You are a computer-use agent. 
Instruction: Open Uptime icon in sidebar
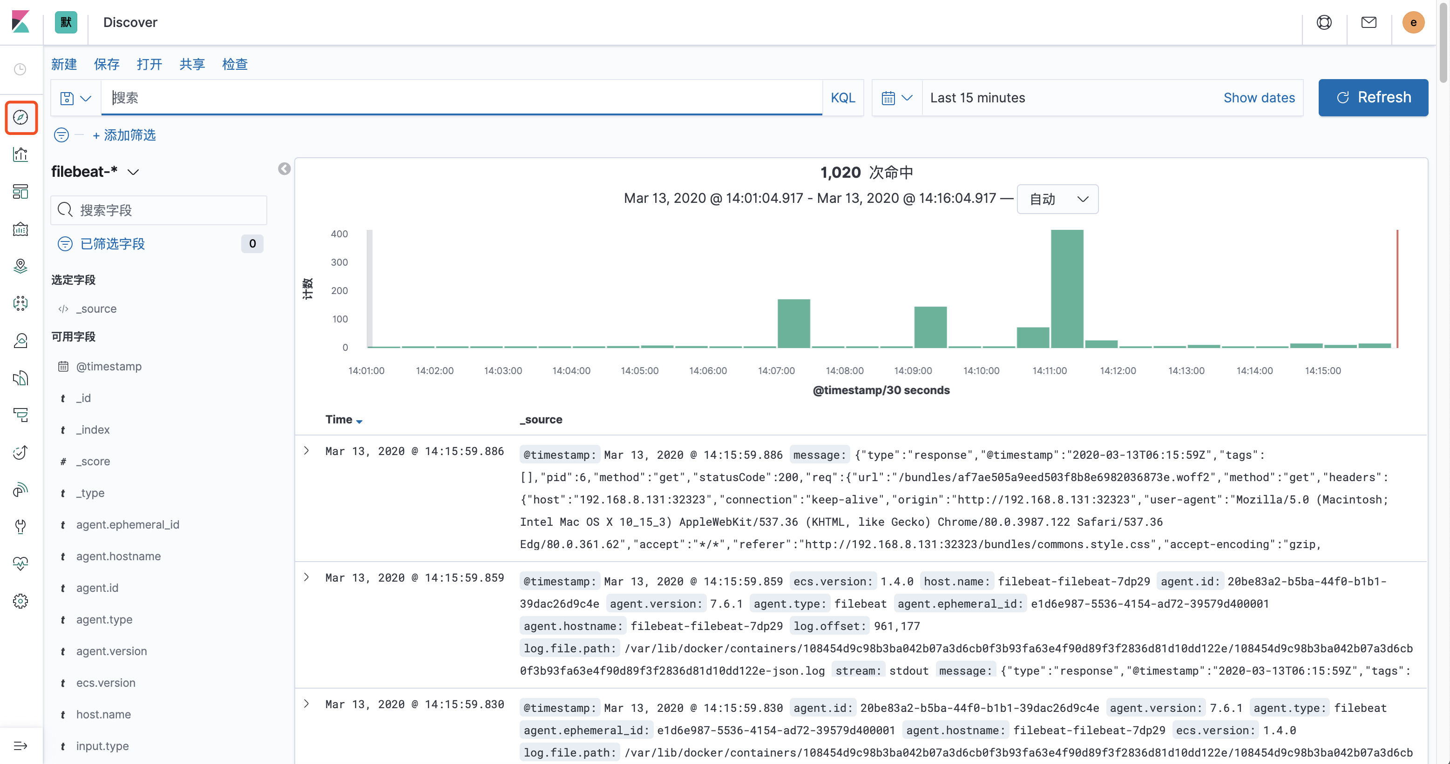tap(21, 452)
